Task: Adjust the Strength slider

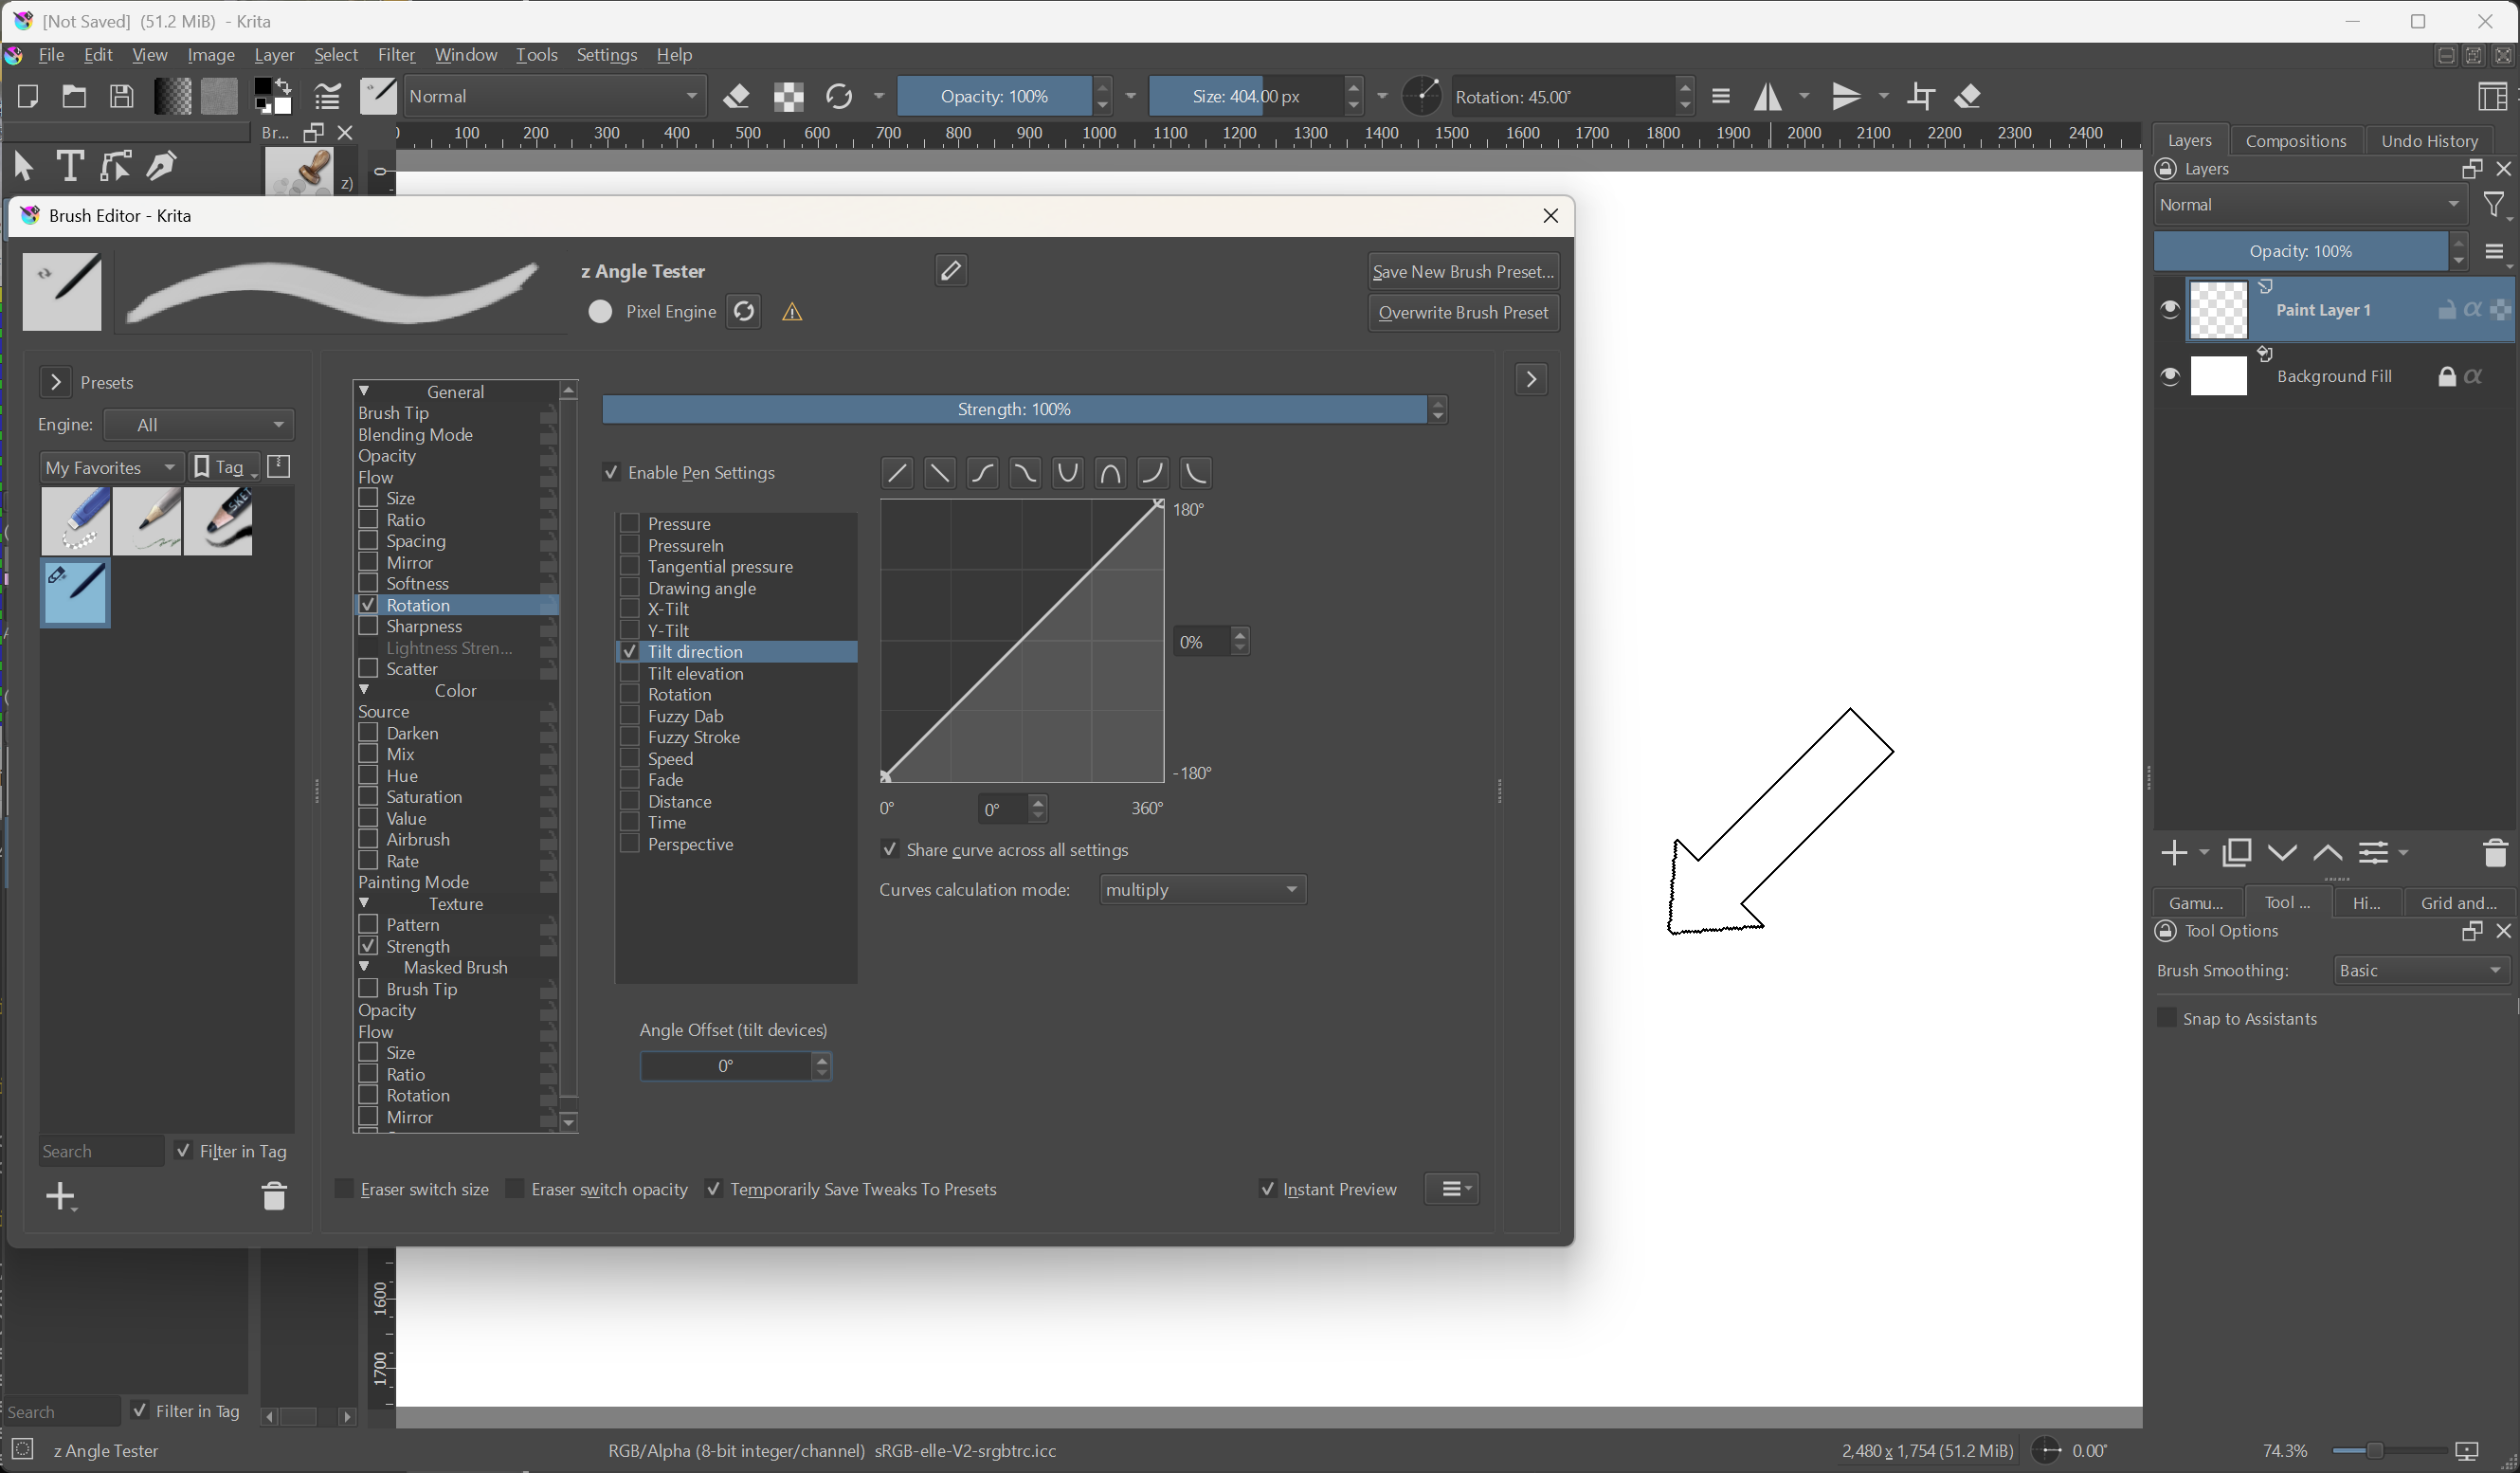Action: (x=1013, y=410)
